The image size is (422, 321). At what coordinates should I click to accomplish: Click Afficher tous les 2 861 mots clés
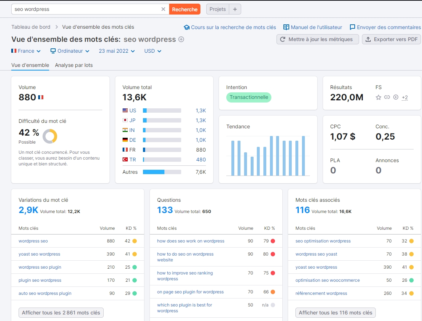coord(61,312)
